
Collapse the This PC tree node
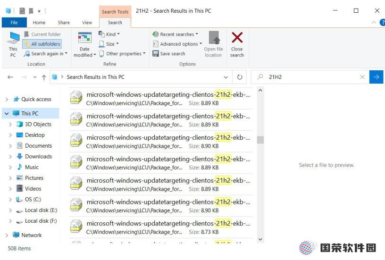(x=7, y=113)
